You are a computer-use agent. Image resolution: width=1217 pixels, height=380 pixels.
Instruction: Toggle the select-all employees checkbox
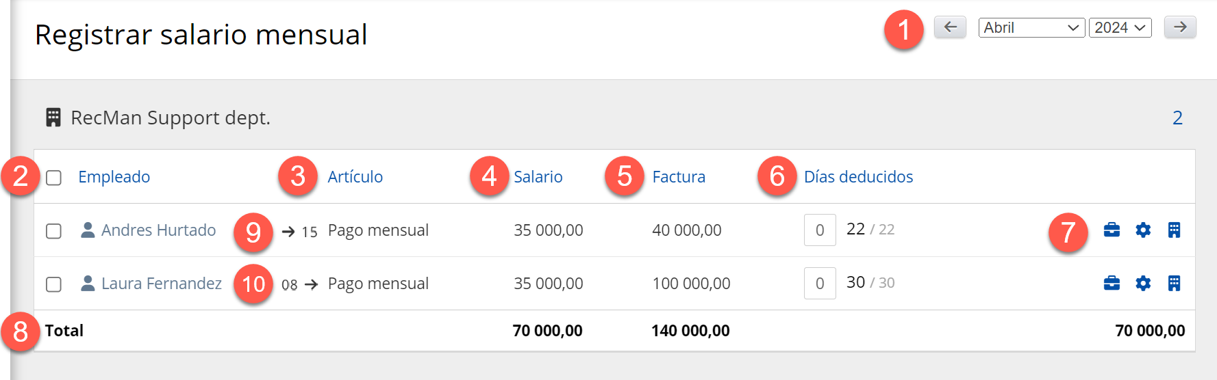click(x=53, y=178)
